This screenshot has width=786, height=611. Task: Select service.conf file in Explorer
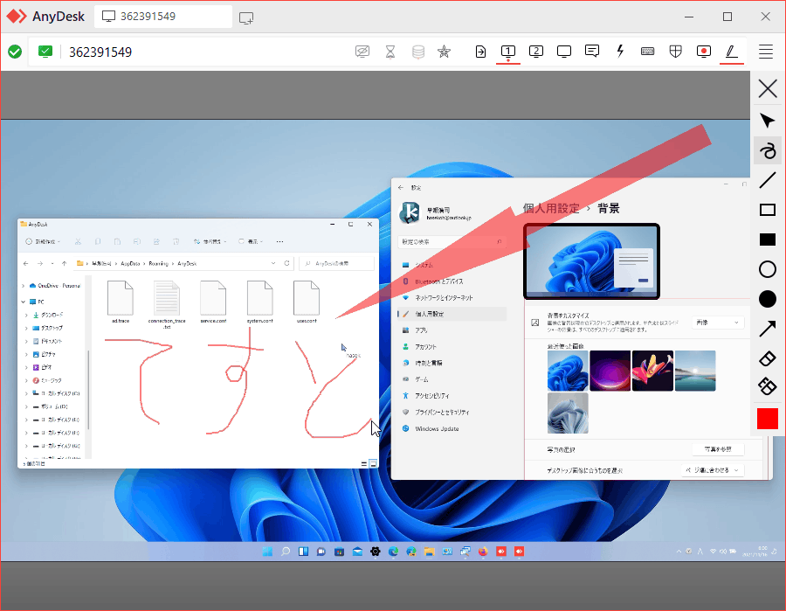click(213, 302)
